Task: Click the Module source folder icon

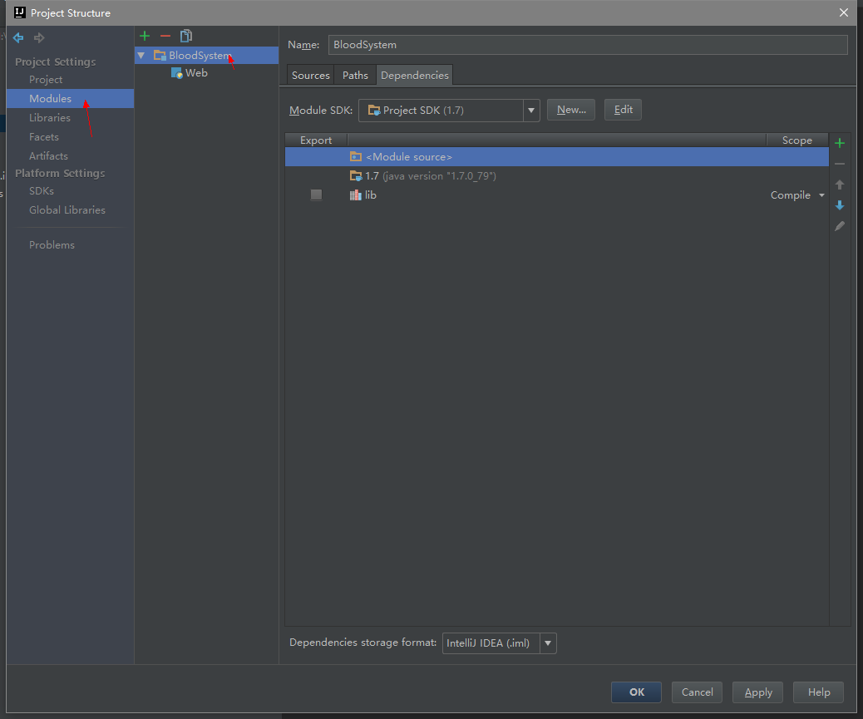Action: pos(356,157)
